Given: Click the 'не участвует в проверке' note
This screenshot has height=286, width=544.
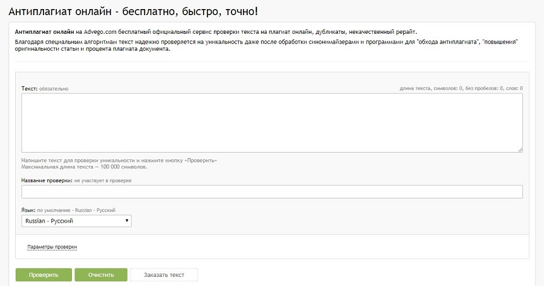Looking at the screenshot, I should point(103,180).
